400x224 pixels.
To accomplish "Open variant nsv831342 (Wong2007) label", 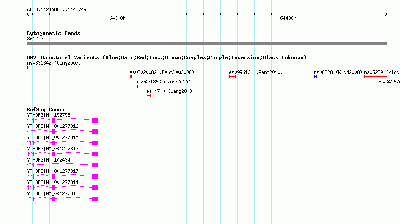I will tap(54, 63).
